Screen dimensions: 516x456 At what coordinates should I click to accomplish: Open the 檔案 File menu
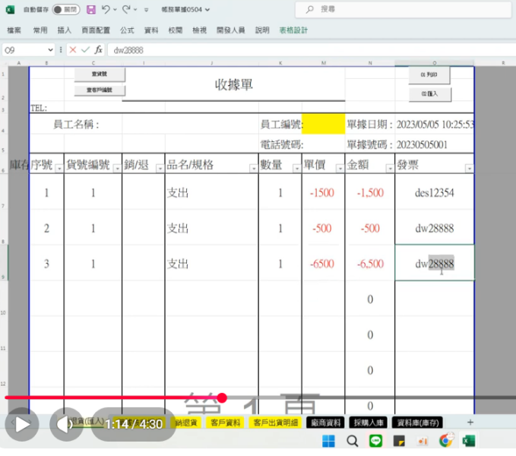14,30
